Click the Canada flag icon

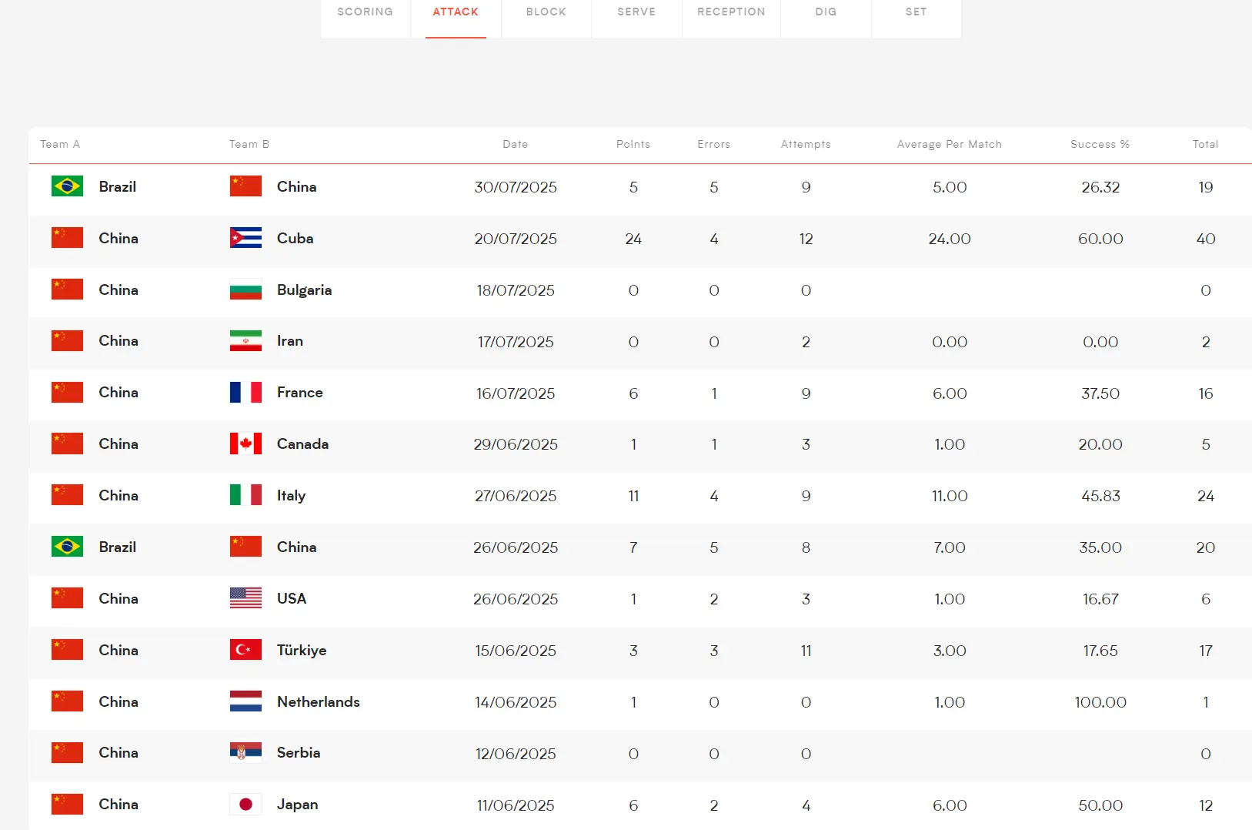[245, 443]
